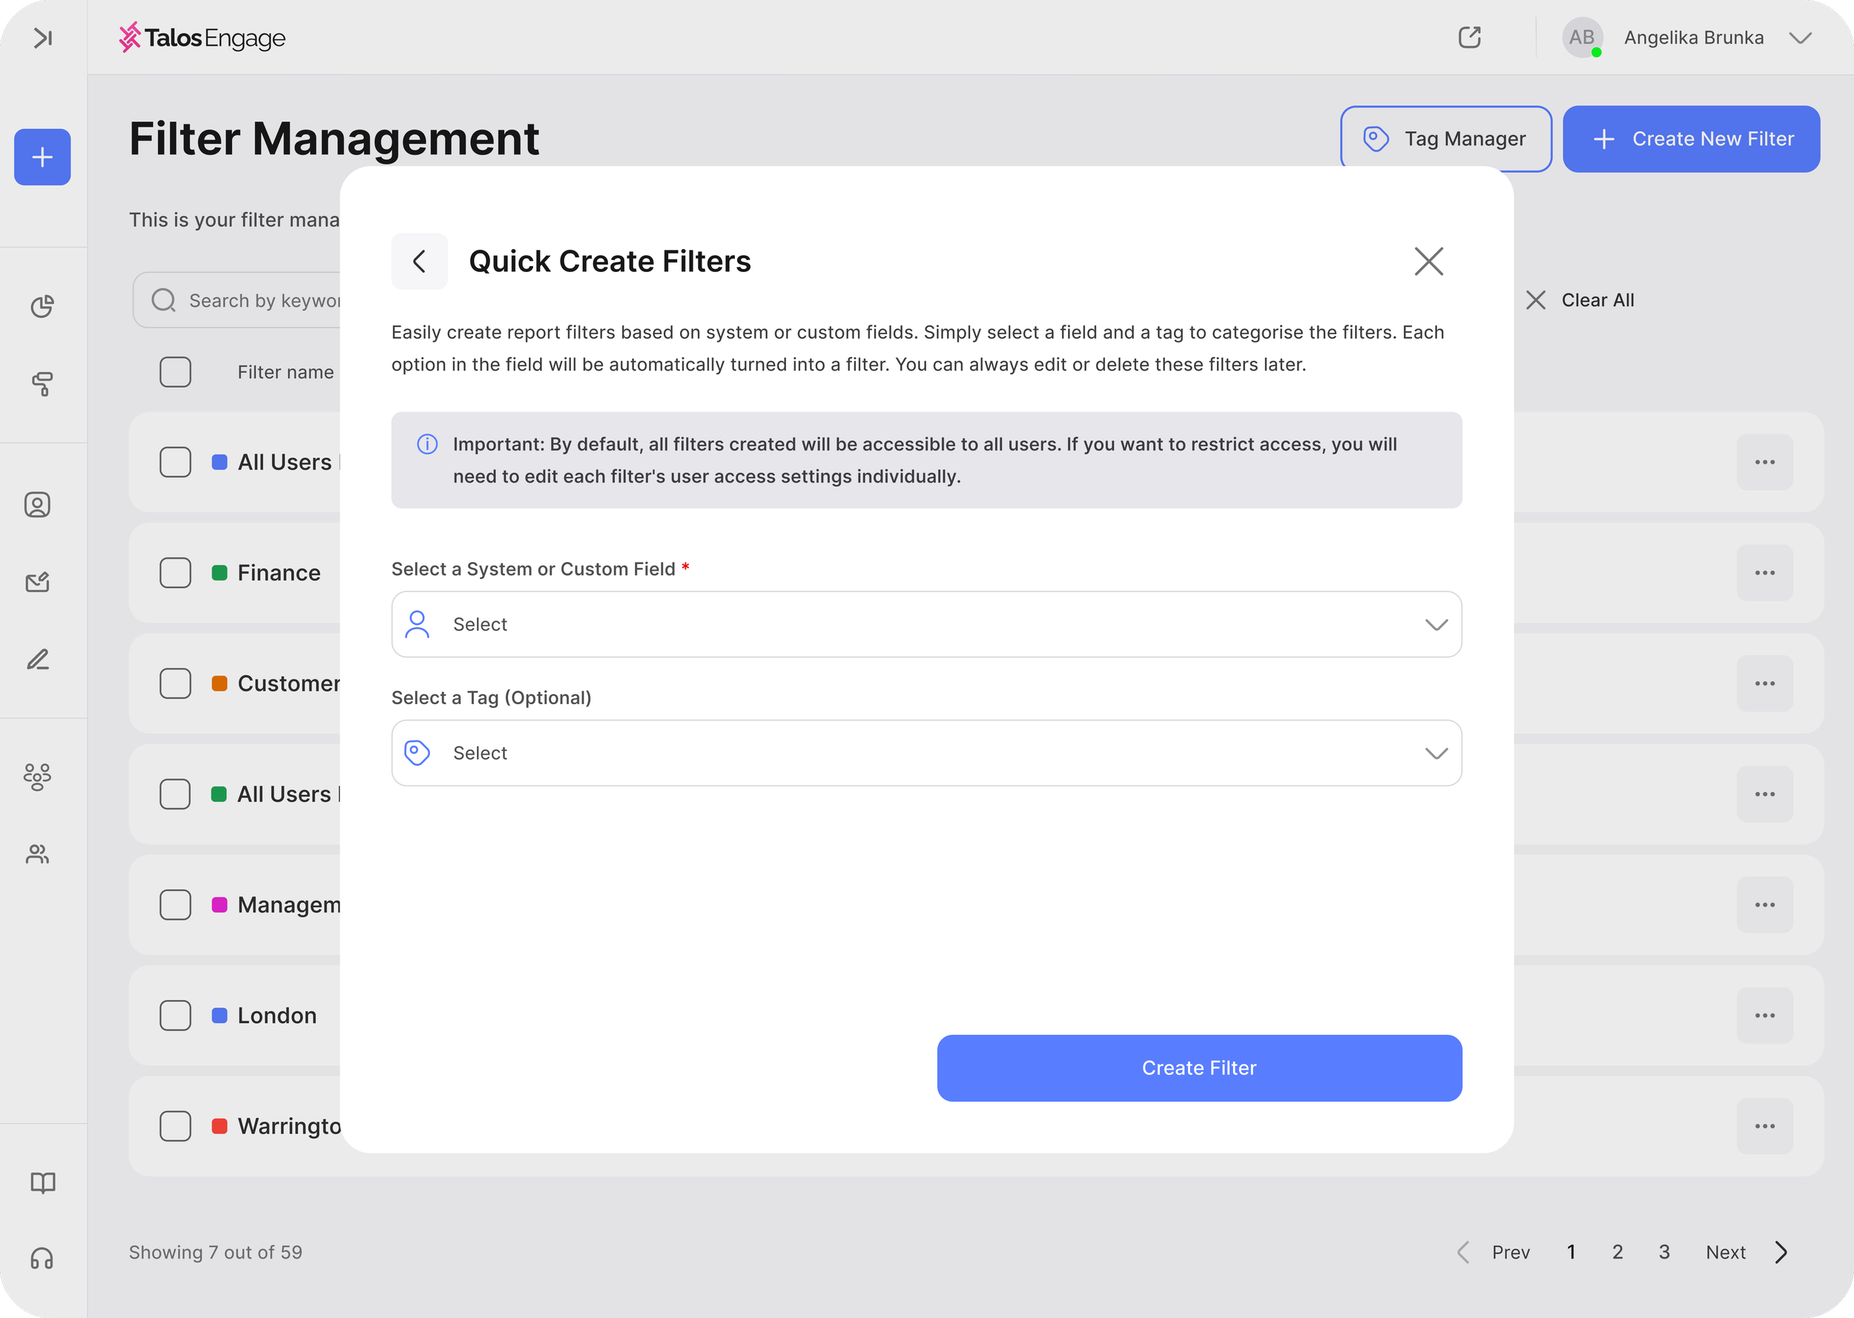Click the blue plus sidebar button
Screen dimensions: 1854x1318
pos(42,156)
